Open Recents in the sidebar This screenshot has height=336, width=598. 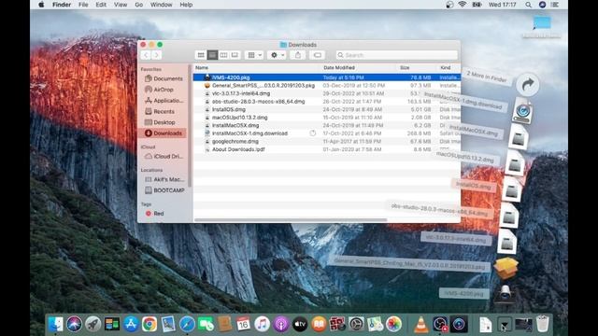[x=164, y=112]
